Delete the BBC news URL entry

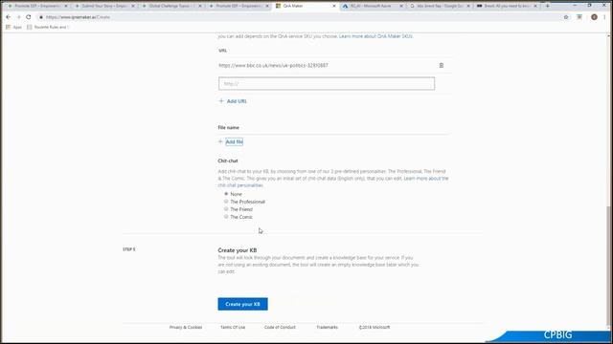(441, 66)
